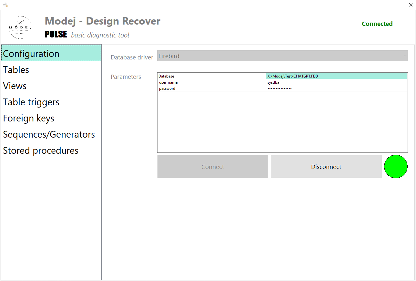Open the Configuration section
Screen dimensions: 416x281
point(51,54)
